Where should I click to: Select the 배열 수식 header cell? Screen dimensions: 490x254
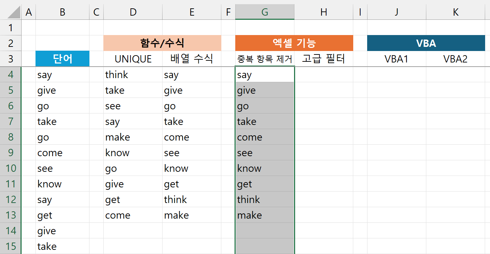pos(192,59)
